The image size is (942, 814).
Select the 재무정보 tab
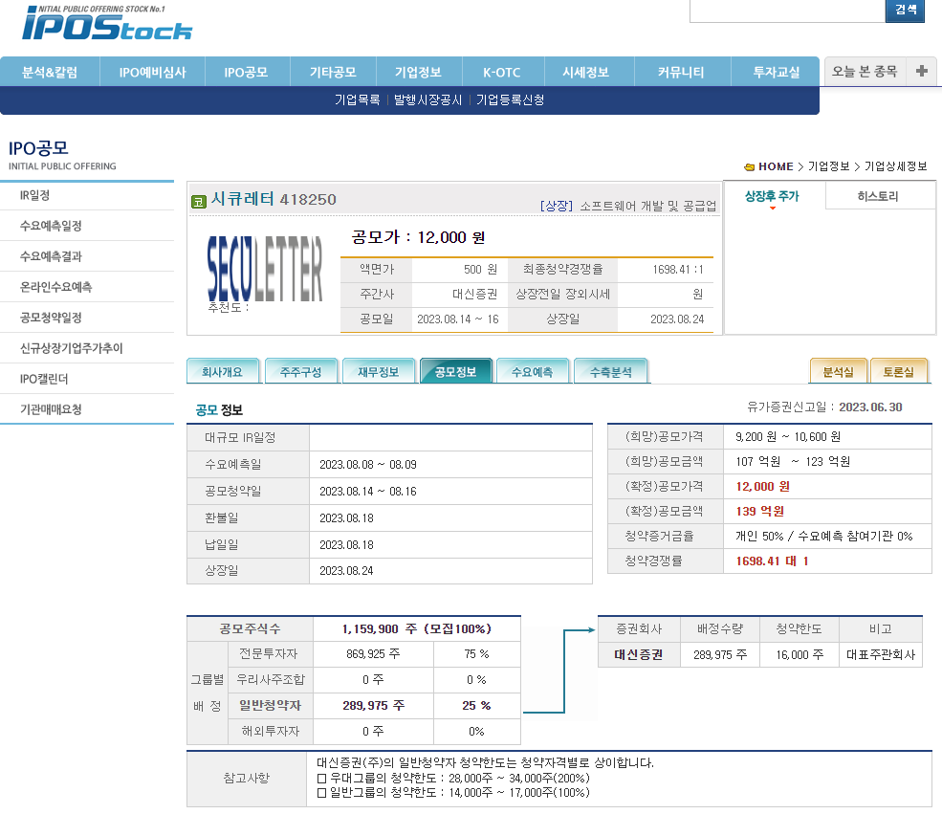coord(378,371)
